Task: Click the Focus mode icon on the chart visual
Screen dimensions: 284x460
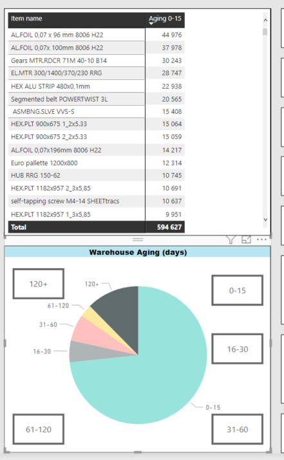Action: (x=246, y=239)
